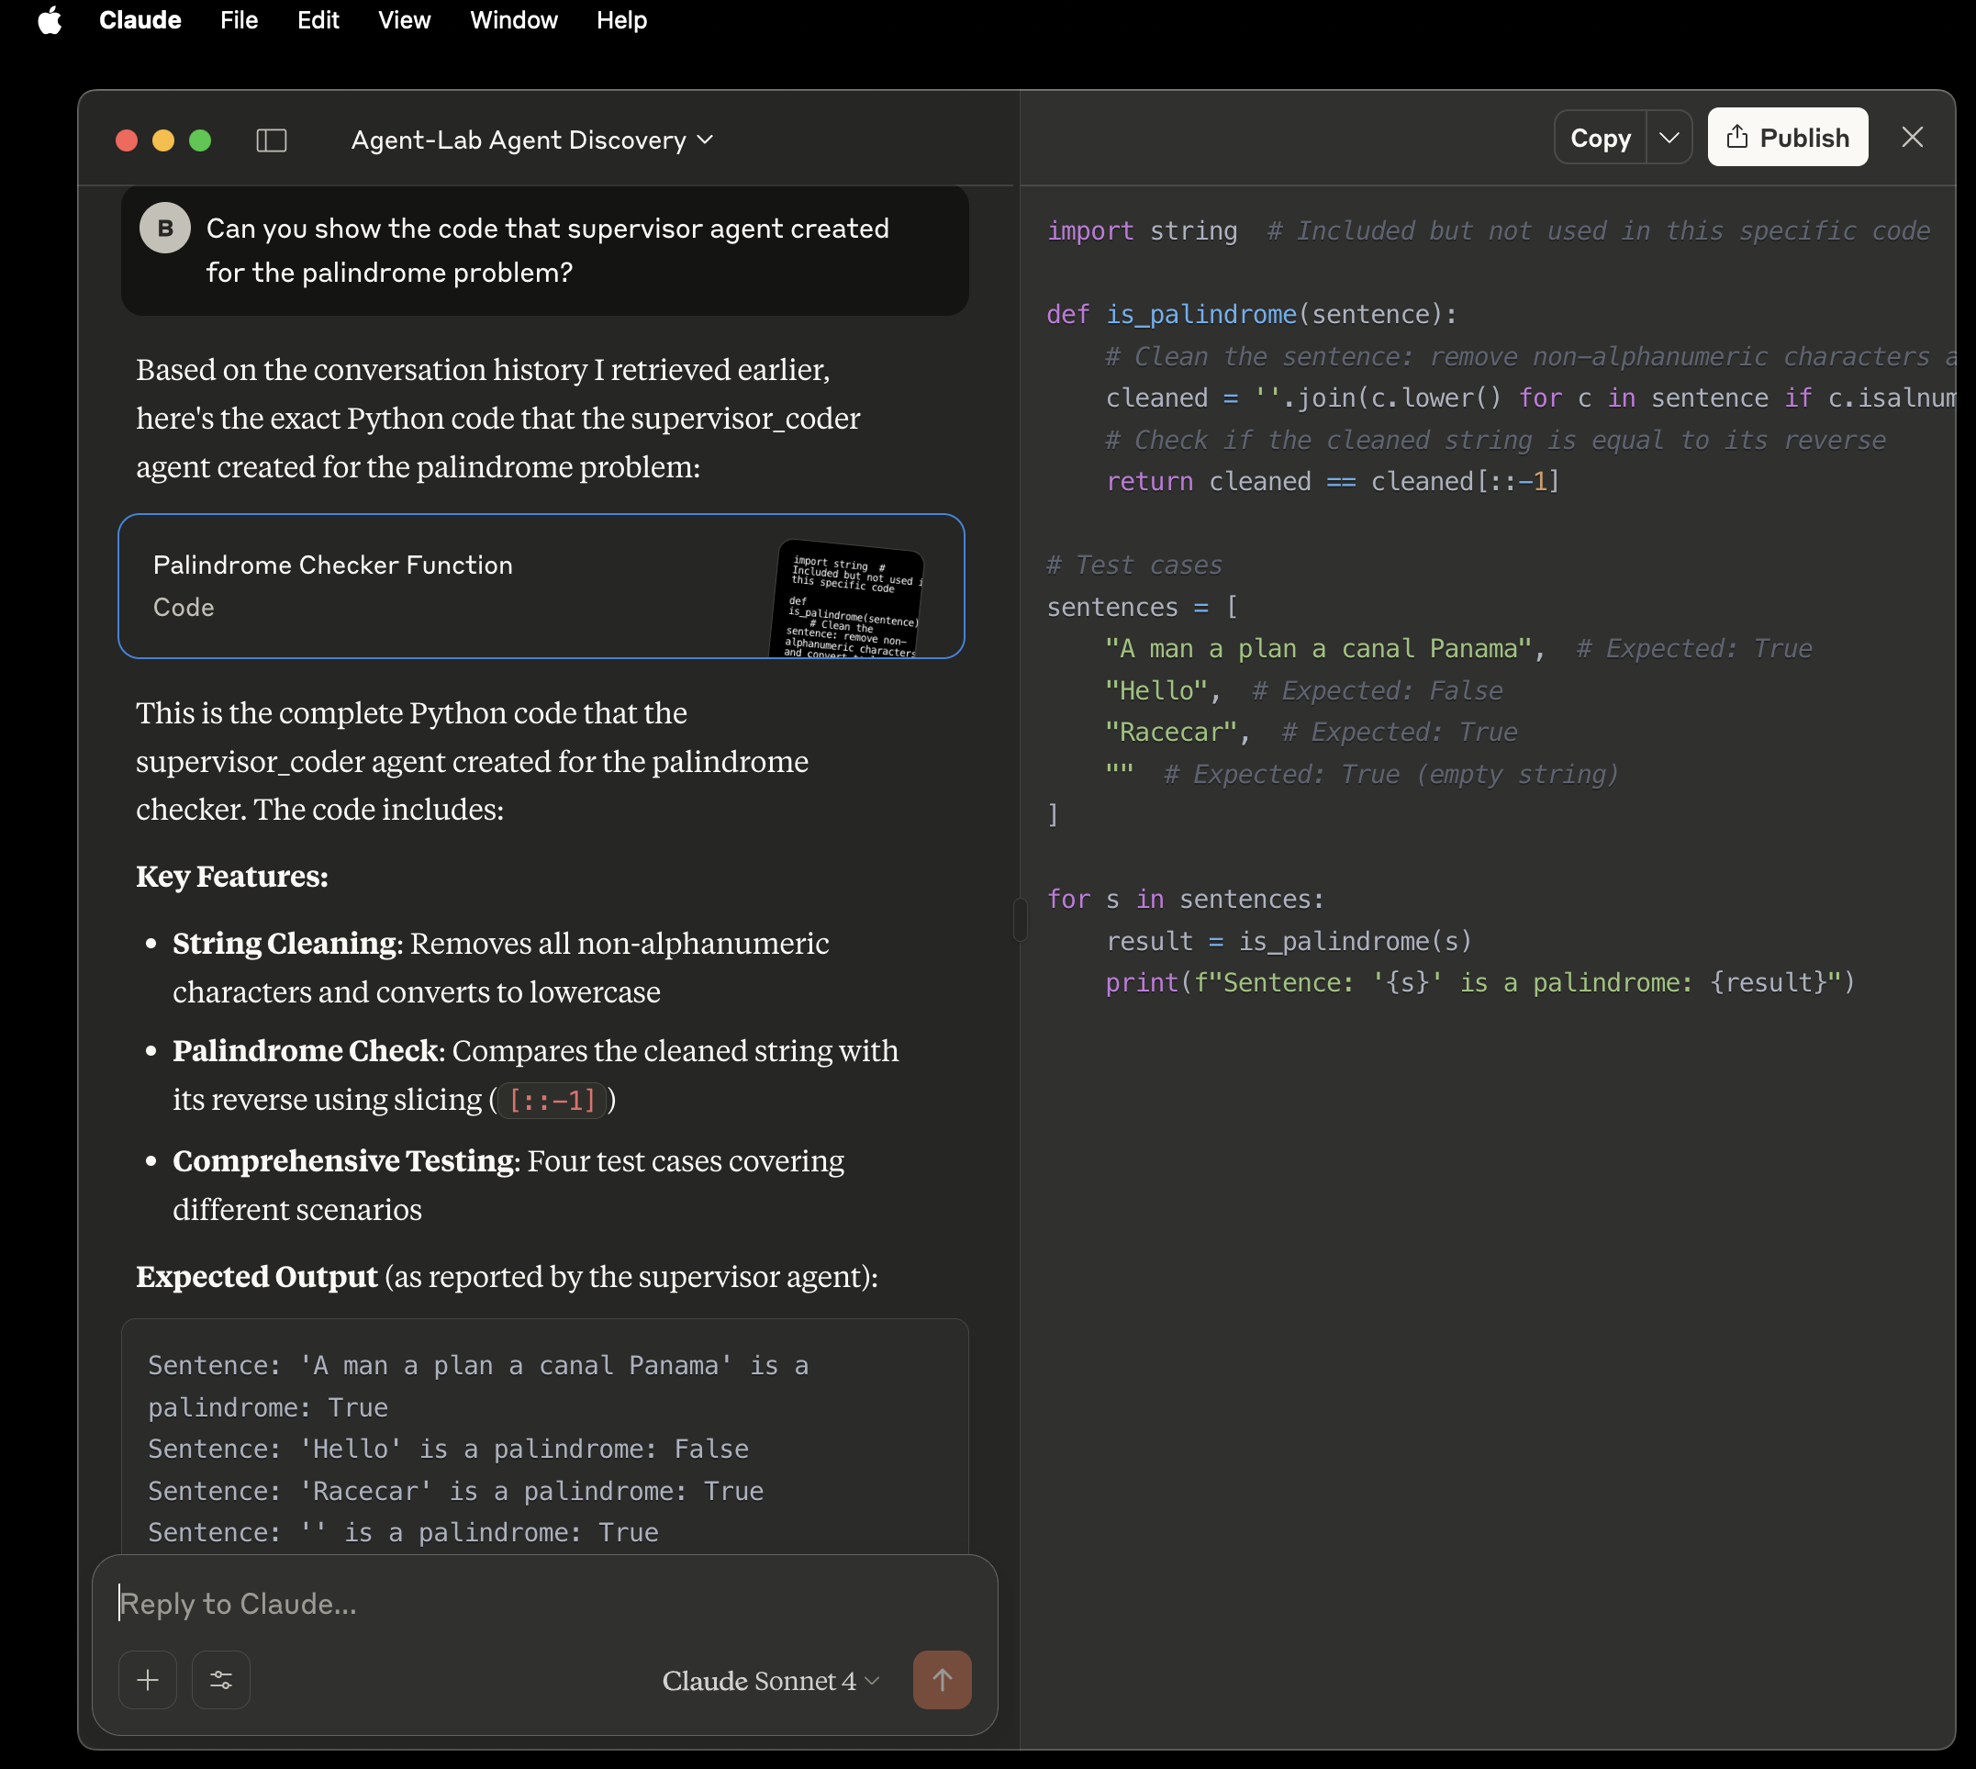Copy the artifact code
The image size is (1976, 1769).
[1600, 138]
